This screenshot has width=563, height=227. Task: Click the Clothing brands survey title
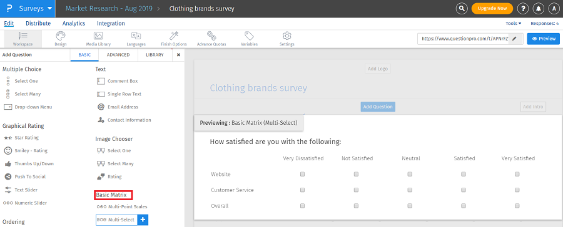(x=258, y=88)
